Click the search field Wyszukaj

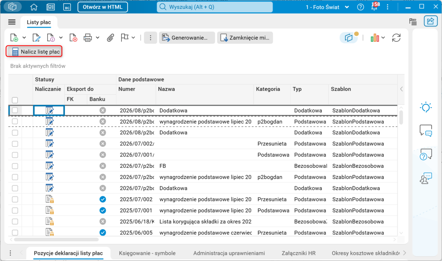[215, 7]
